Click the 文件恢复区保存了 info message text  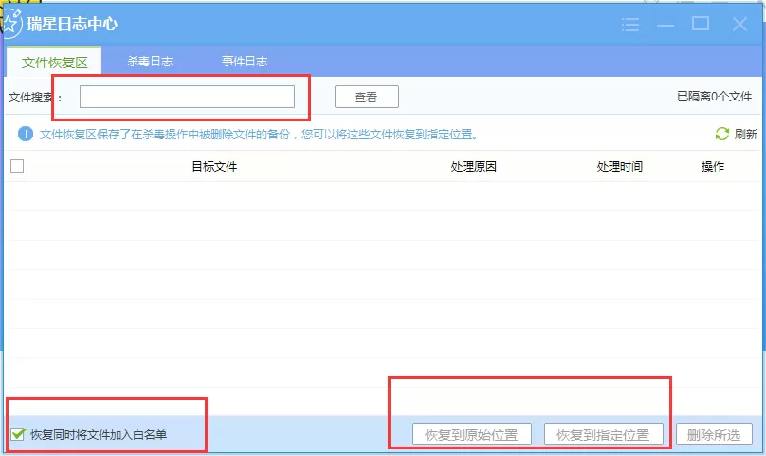(259, 134)
